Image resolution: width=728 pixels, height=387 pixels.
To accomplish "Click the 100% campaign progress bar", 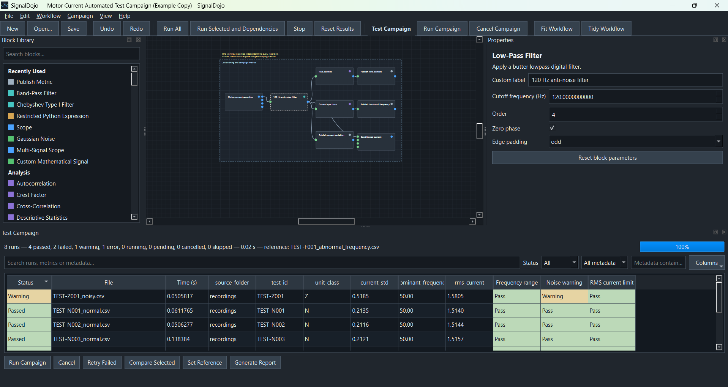I will pyautogui.click(x=682, y=247).
